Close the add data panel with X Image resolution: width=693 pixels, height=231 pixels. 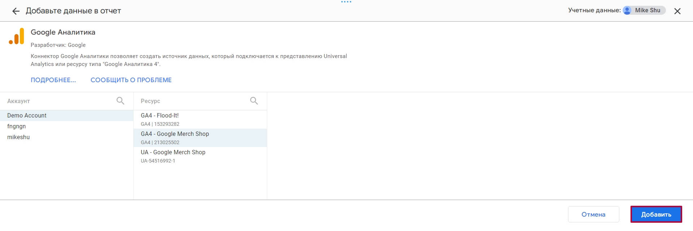pos(677,11)
